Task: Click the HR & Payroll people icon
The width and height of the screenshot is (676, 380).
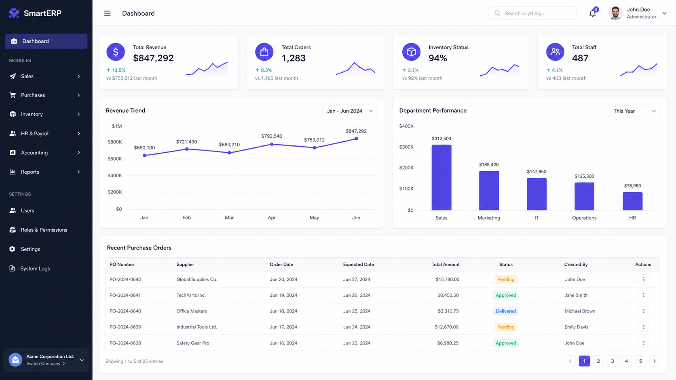Action: pyautogui.click(x=13, y=133)
